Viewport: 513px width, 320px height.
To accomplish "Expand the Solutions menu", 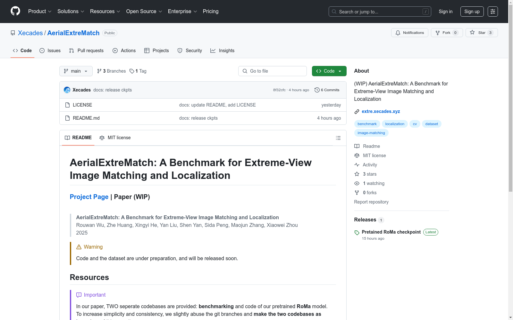I will point(71,12).
